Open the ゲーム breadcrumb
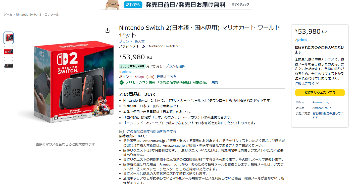The image size is (355, 184). 8,15
